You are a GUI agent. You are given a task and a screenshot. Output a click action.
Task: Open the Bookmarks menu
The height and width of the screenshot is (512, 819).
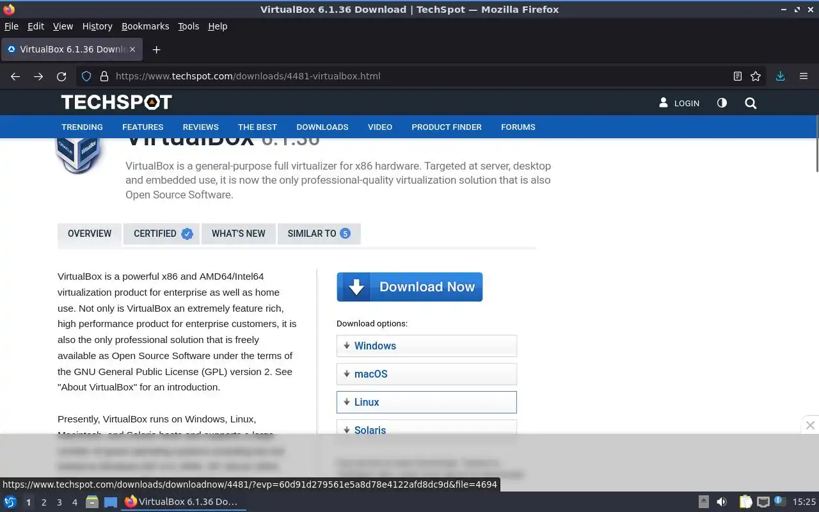point(145,26)
